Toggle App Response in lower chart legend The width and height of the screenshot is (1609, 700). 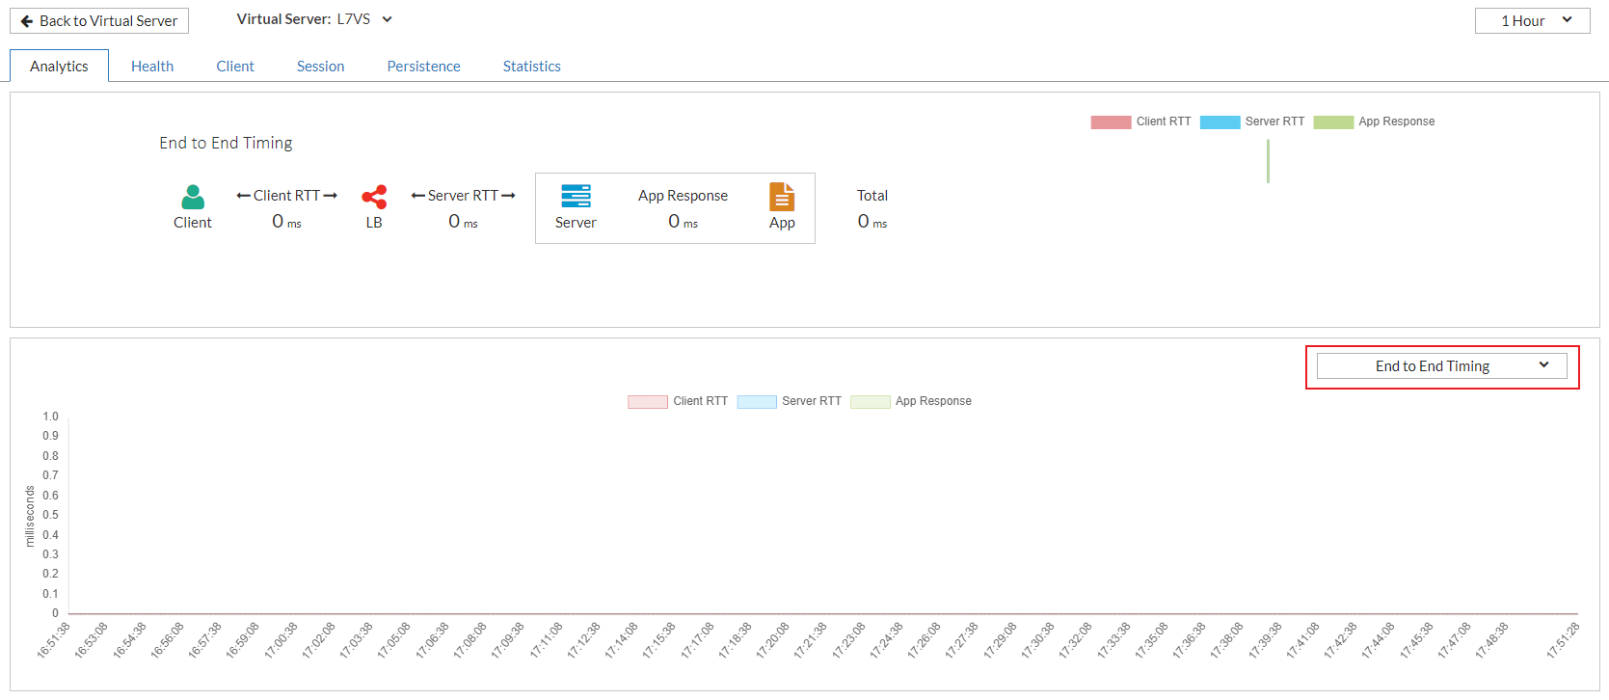911,401
